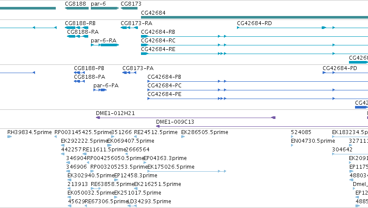Select the DME1-012H21 clone label
The height and width of the screenshot is (208, 368).
[115, 113]
